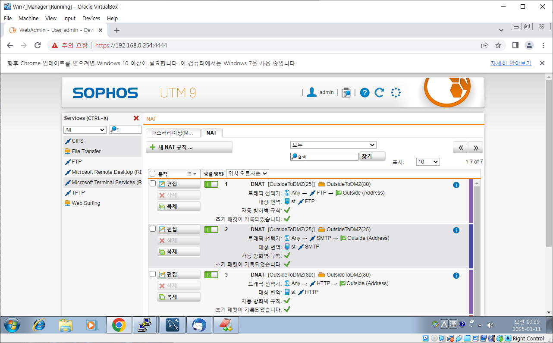The height and width of the screenshot is (343, 553).
Task: Close the Services panel with red X
Action: pyautogui.click(x=136, y=118)
